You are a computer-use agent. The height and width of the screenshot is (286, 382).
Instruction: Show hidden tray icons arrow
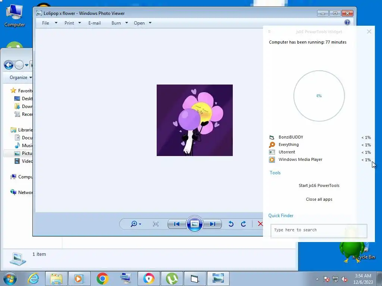(x=317, y=279)
